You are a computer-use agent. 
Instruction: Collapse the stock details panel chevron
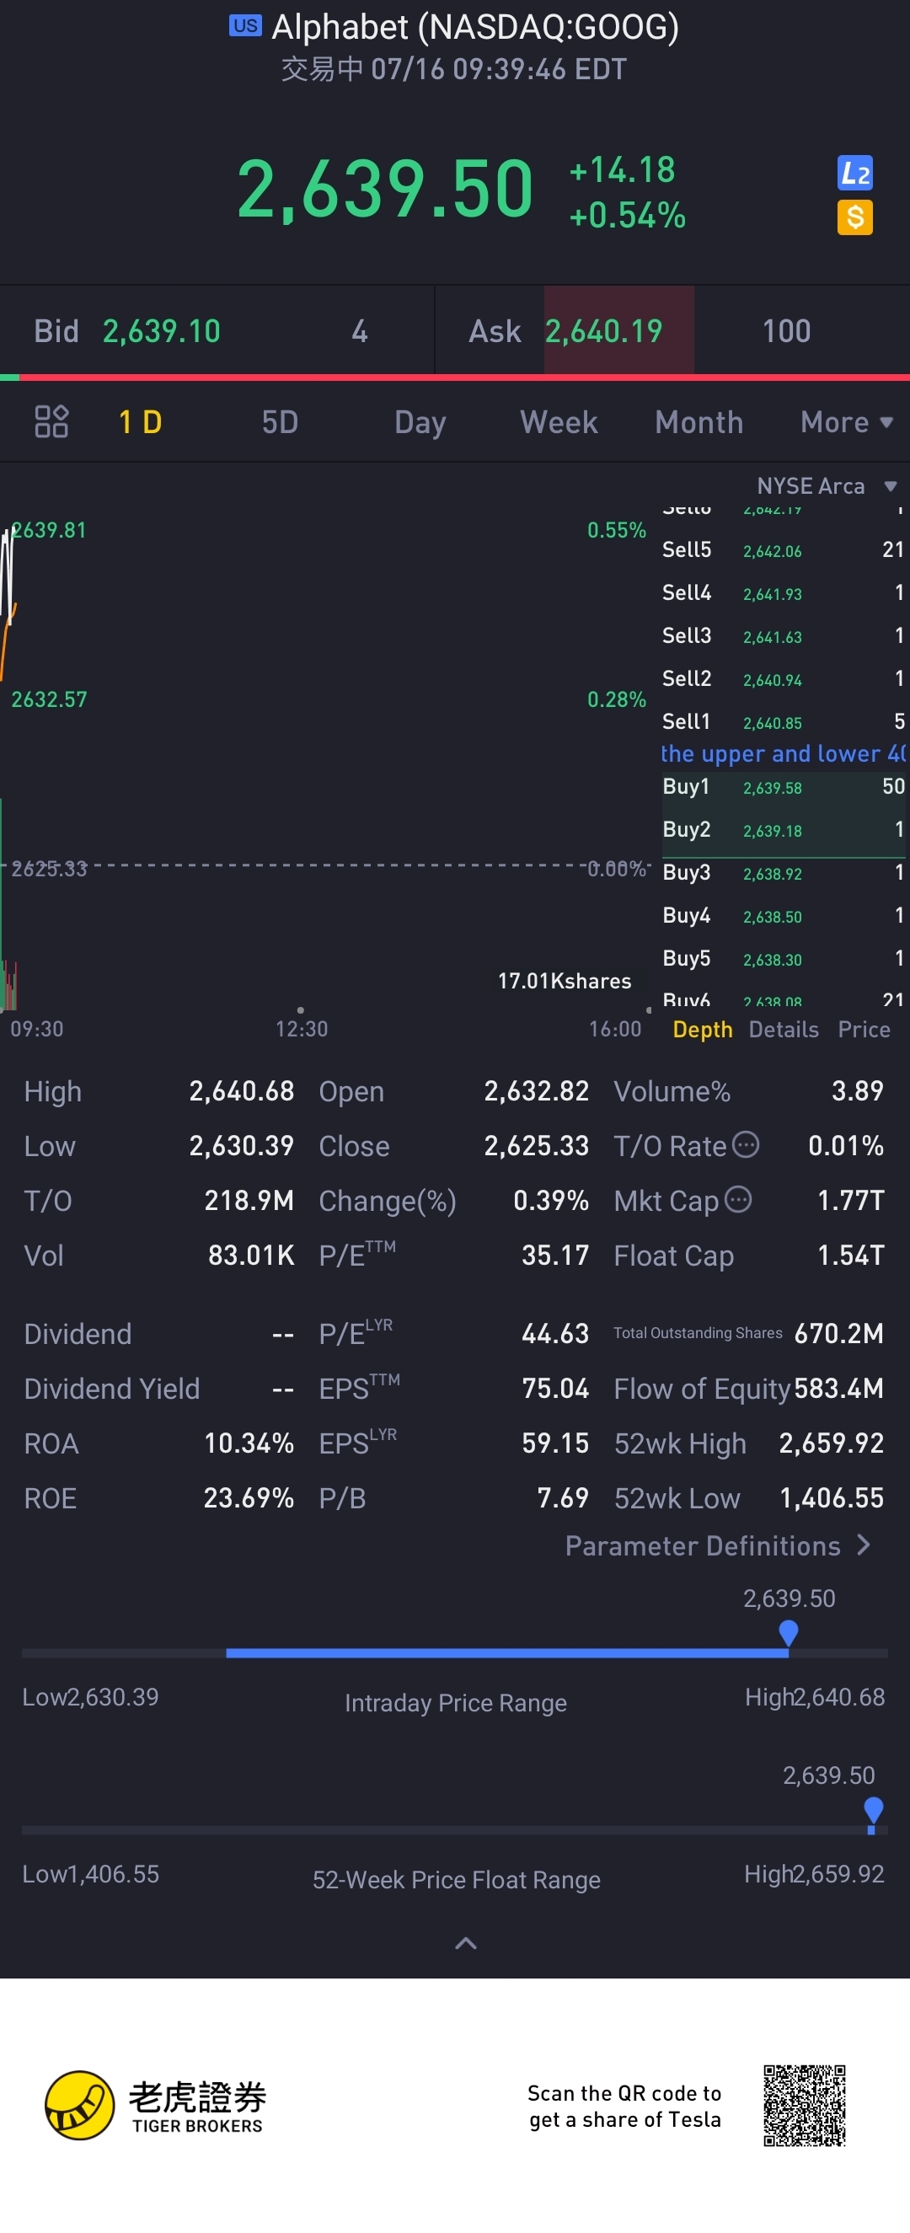click(x=465, y=1943)
